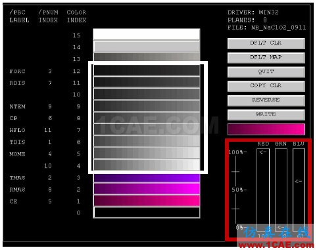Click the FILE: NB_NaClo2_0911 text
The width and height of the screenshot is (317, 250).
(x=266, y=28)
